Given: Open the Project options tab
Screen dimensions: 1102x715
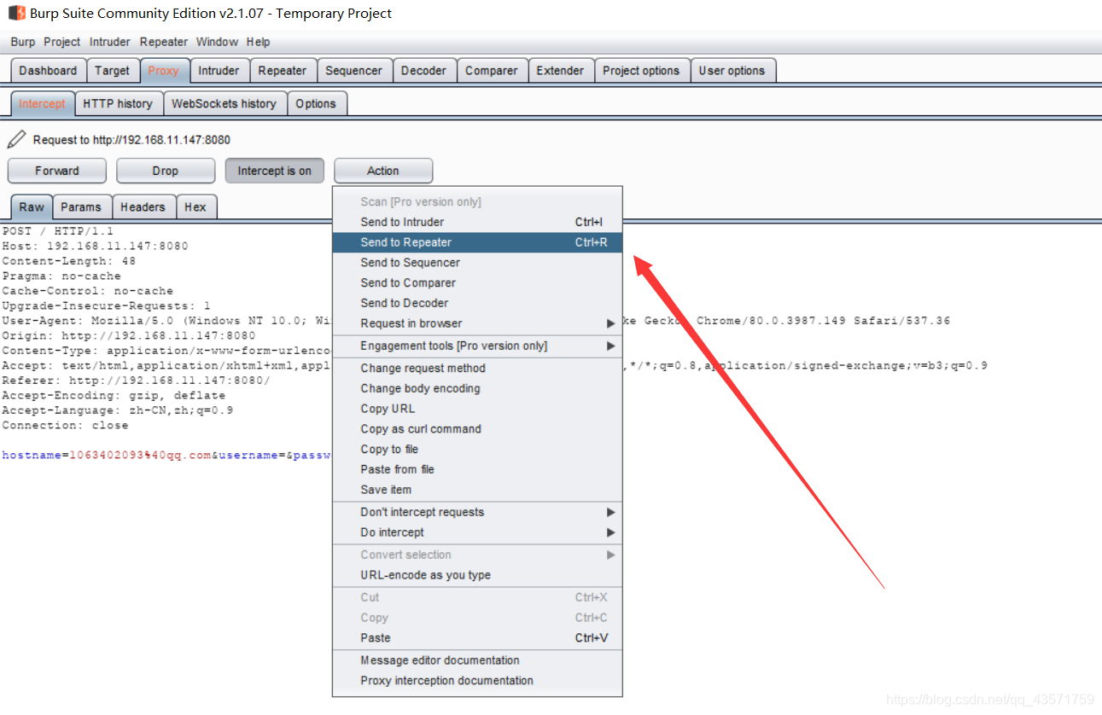Looking at the screenshot, I should 641,71.
